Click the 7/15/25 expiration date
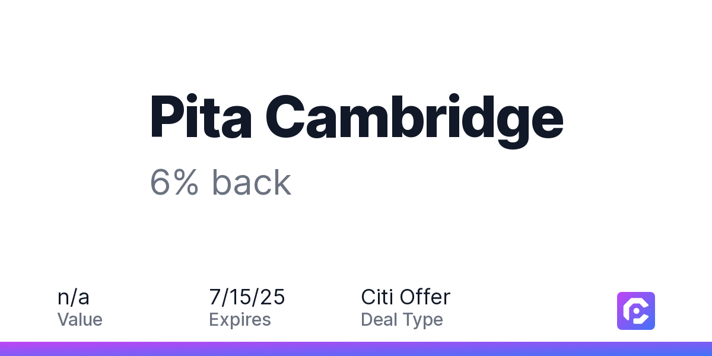712x356 pixels. coord(247,297)
